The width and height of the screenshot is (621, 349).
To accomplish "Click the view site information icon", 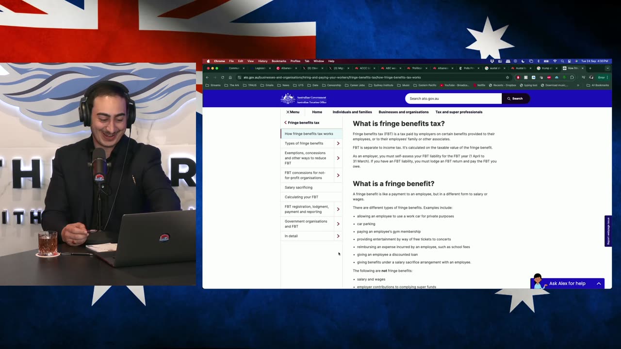I will point(239,78).
